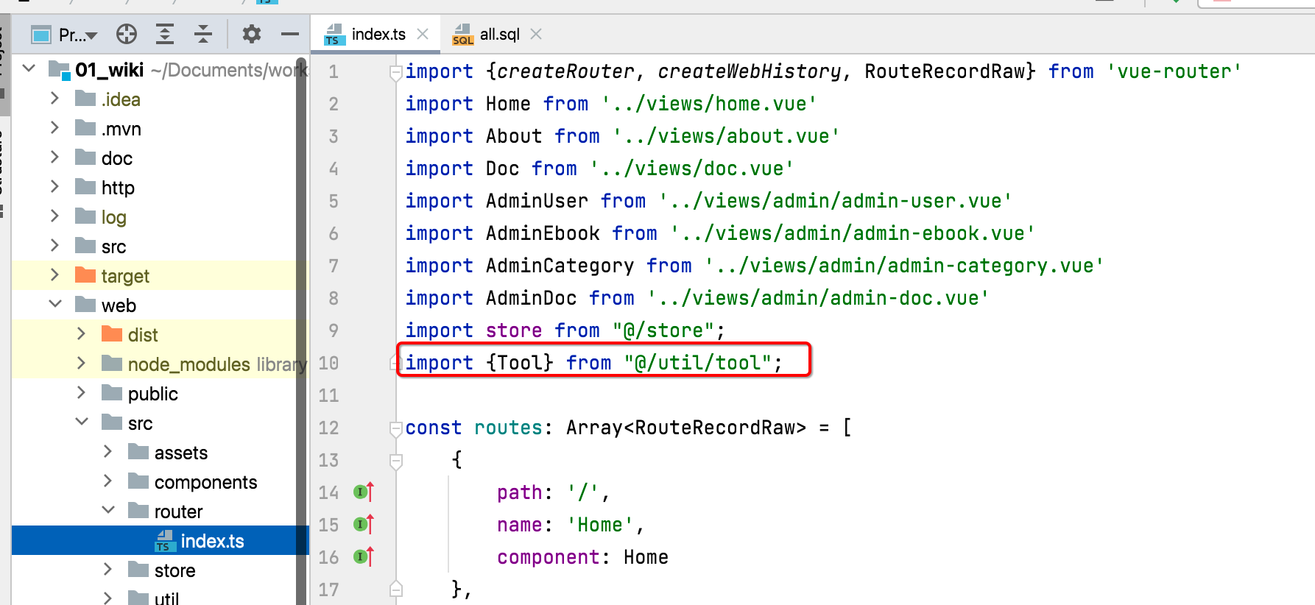The height and width of the screenshot is (605, 1315).
Task: Expand the .idea folder
Action: (x=54, y=98)
